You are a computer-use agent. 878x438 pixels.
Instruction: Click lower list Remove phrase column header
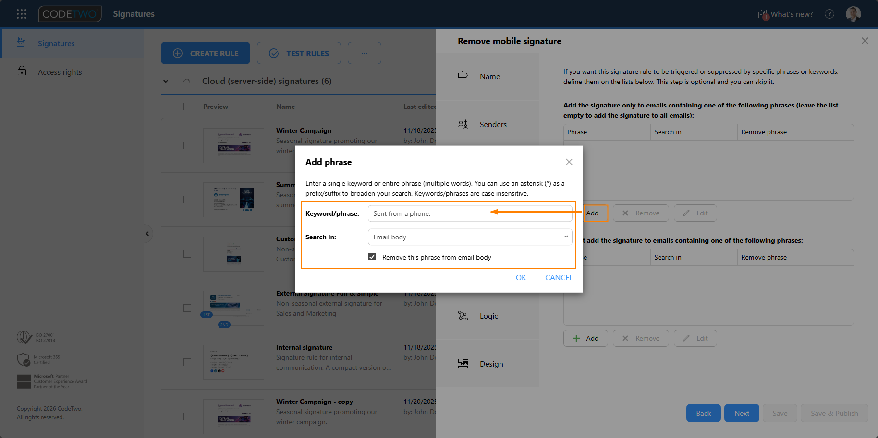click(795, 257)
